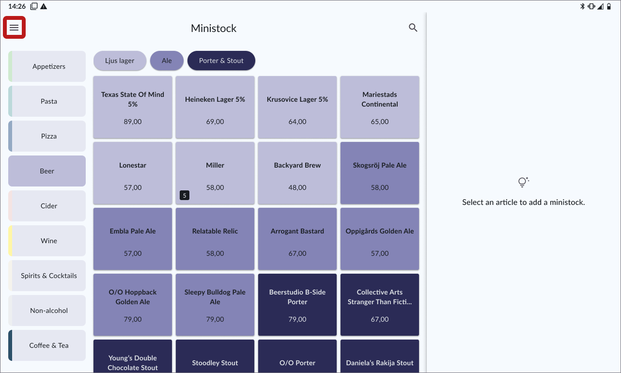Image resolution: width=621 pixels, height=373 pixels.
Task: Open the Cider category
Action: [47, 206]
